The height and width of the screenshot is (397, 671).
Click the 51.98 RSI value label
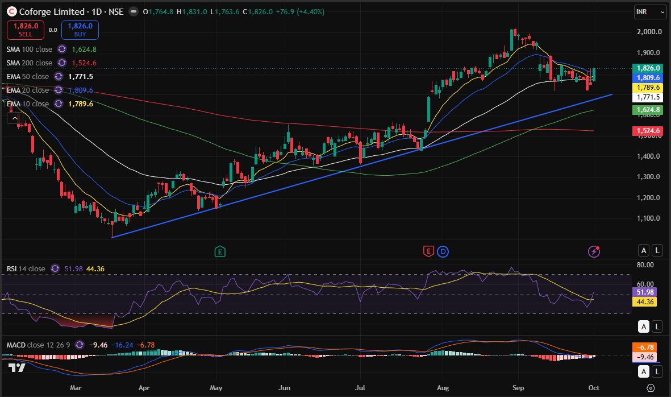(644, 292)
